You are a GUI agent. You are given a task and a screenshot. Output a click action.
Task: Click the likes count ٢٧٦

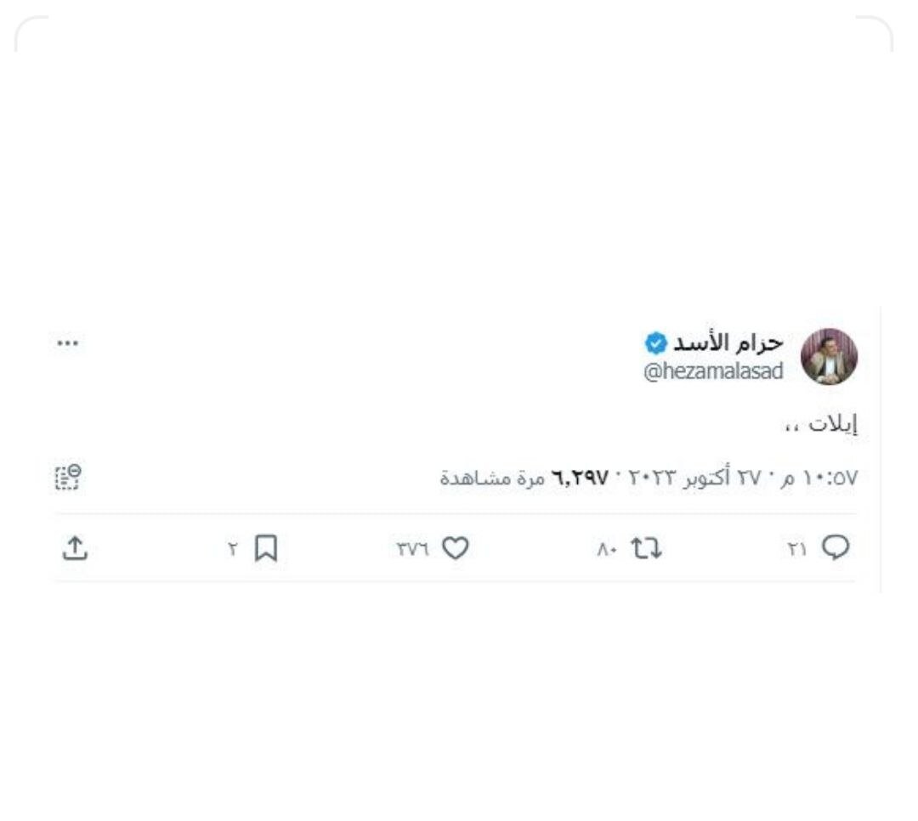pos(413,549)
